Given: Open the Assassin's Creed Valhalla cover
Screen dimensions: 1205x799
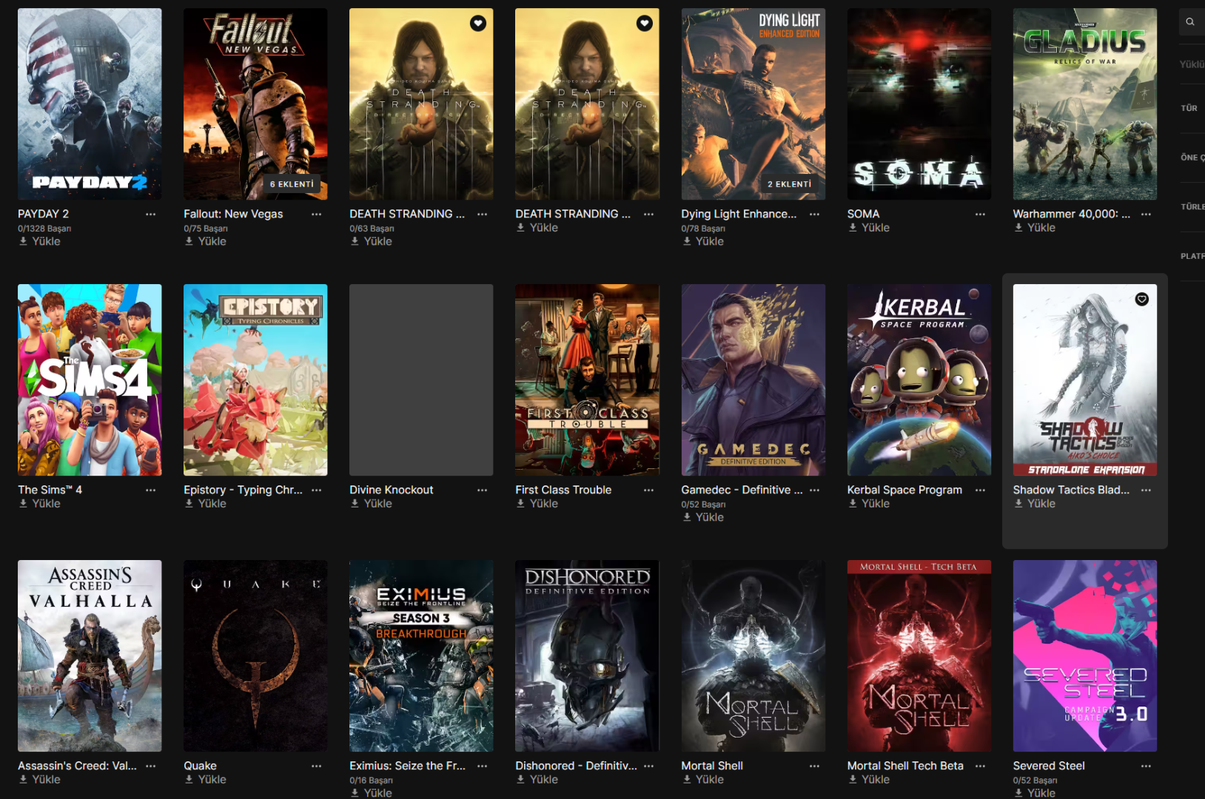Looking at the screenshot, I should 90,655.
